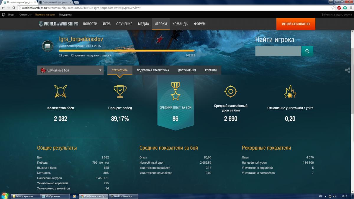Switch to the 'Достижения' tab

click(x=187, y=70)
